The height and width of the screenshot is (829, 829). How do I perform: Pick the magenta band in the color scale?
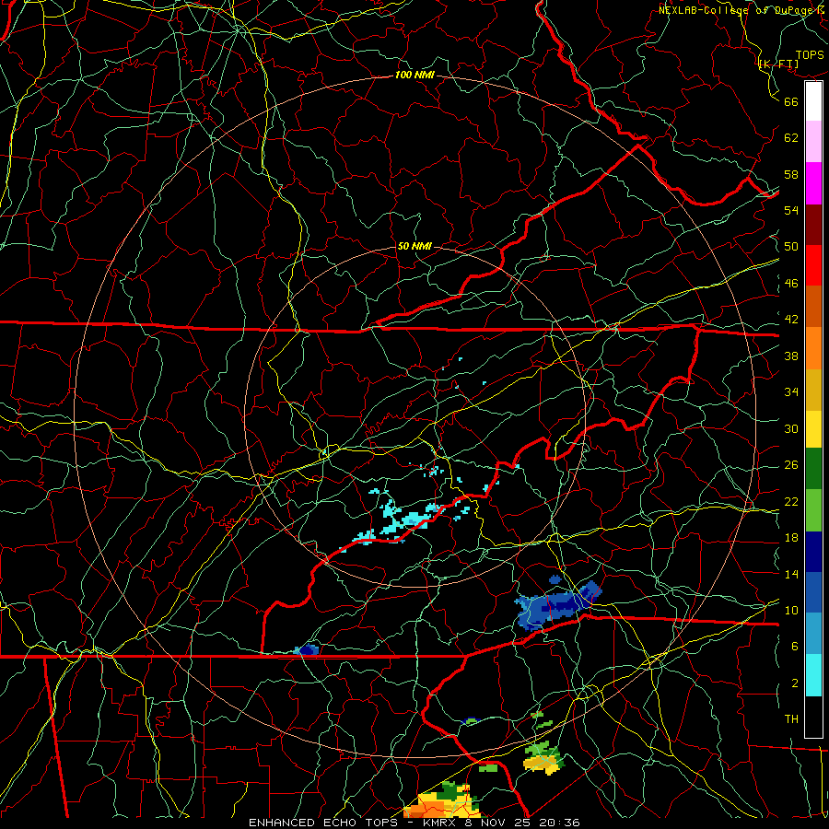(813, 183)
